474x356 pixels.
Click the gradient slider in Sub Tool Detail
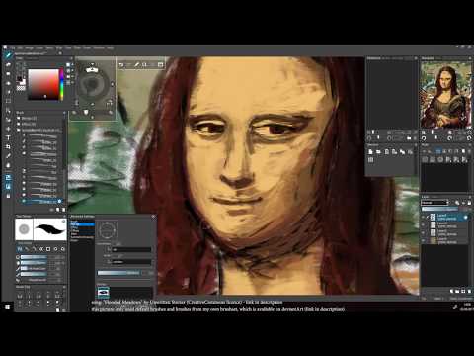coord(118,273)
